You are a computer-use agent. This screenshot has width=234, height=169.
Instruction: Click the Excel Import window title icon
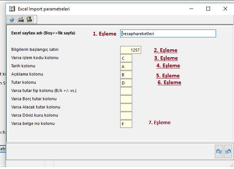[12, 9]
